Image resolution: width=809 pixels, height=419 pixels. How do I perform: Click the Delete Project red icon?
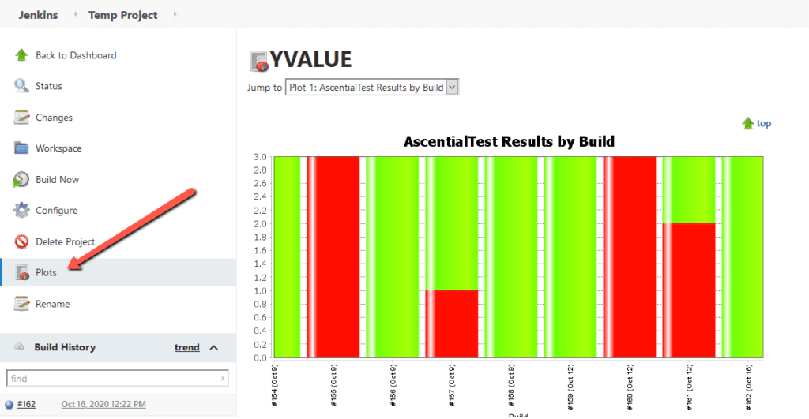21,241
